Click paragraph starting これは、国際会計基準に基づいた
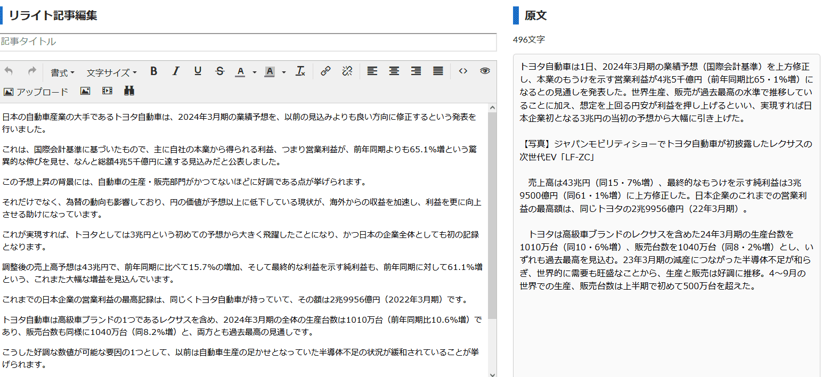 pyautogui.click(x=240, y=155)
